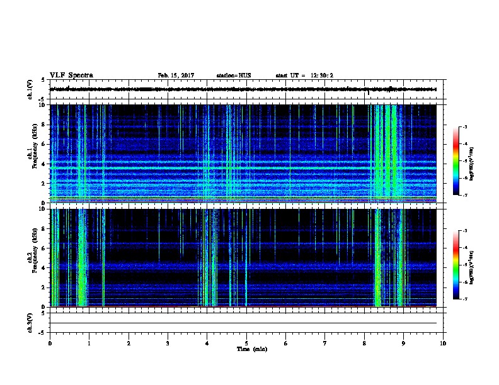Screen dimensions: 499x385
Task: Click the ch.2 spectrogram burst near minute 0.8
Action: tap(82, 258)
